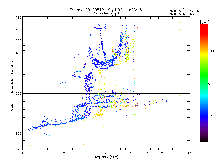This screenshot has height=167, width=223.
Task: Click the y-axis tick label '300'
Action: [x=18, y=70]
